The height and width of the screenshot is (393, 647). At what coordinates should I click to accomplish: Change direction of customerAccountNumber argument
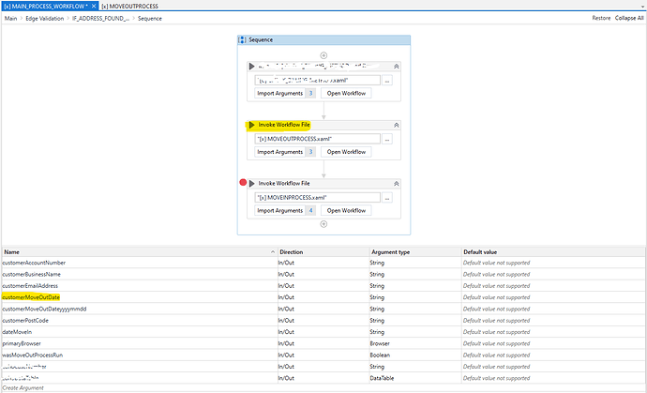tap(323, 263)
